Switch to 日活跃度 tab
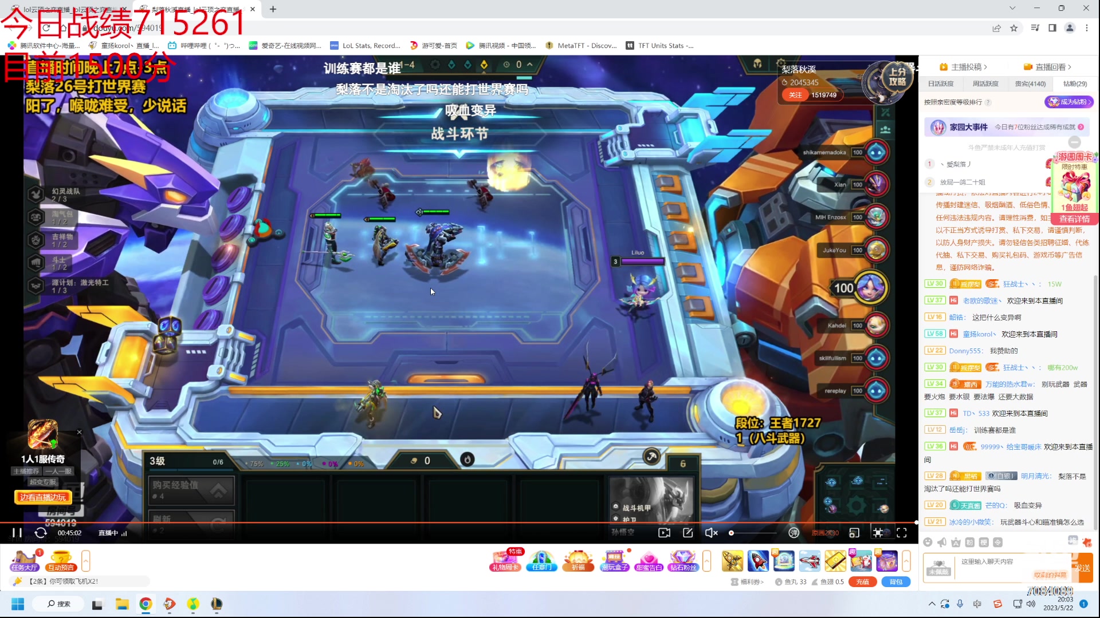The width and height of the screenshot is (1100, 618). pos(941,84)
